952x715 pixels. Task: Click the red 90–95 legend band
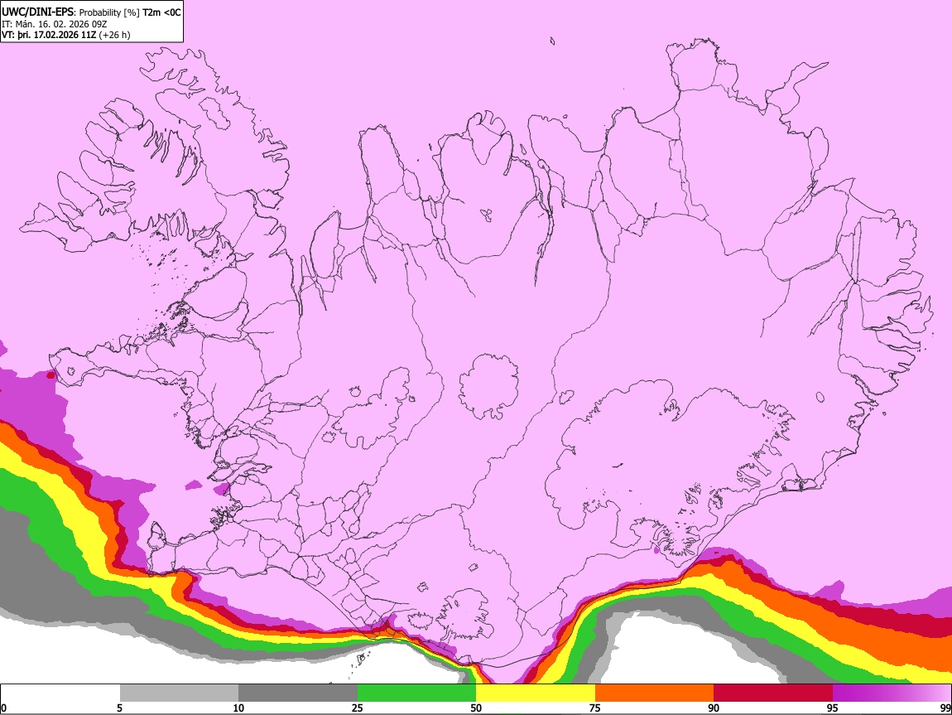[x=773, y=693]
